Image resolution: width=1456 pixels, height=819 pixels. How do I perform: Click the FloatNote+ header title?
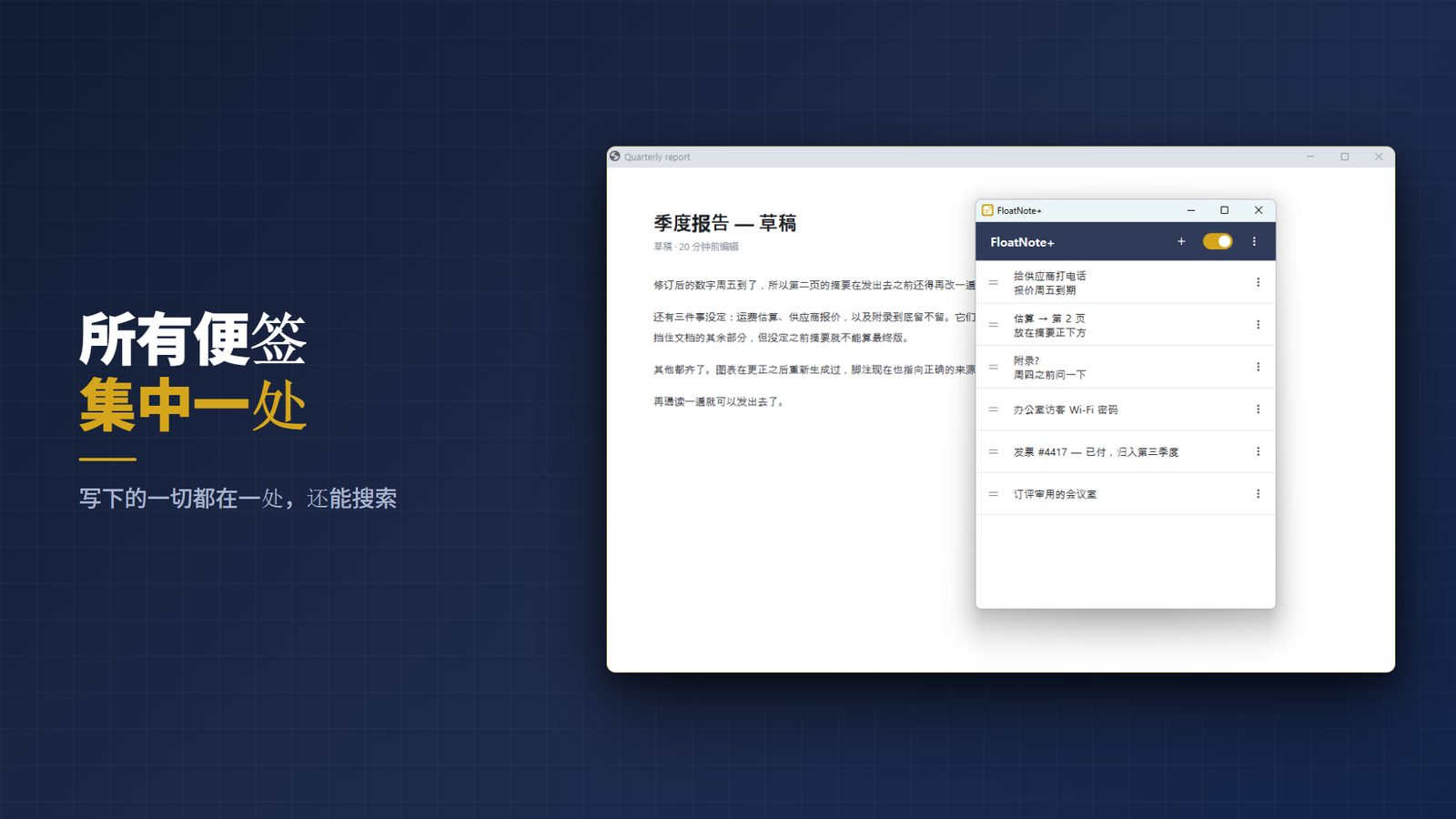pos(1022,242)
